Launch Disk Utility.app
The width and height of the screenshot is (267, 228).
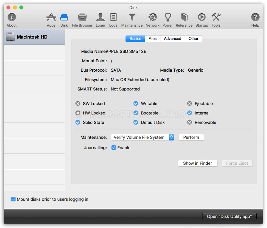coord(229,216)
